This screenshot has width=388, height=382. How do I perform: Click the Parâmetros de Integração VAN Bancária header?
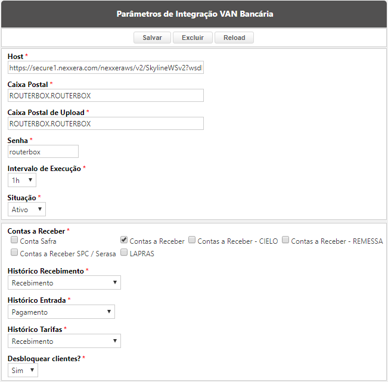click(195, 14)
